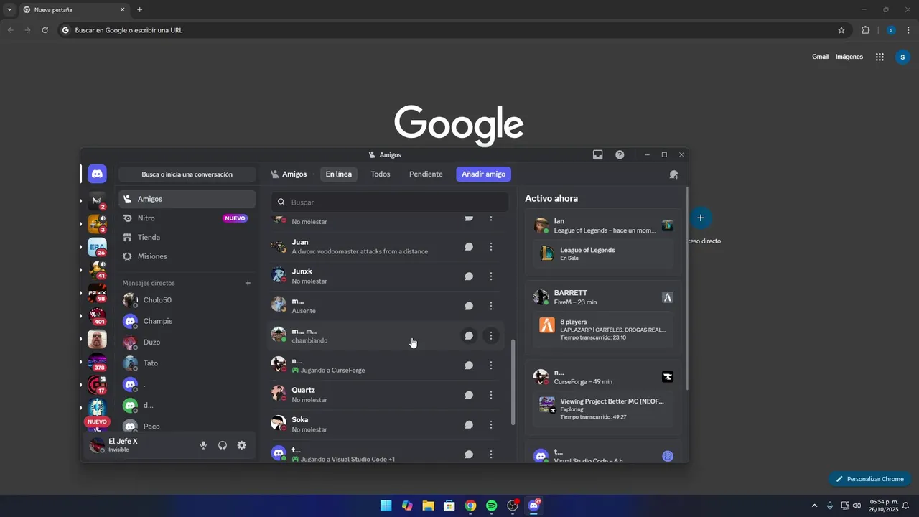Message Juan via chat bubble icon
The image size is (919, 517).
click(469, 247)
